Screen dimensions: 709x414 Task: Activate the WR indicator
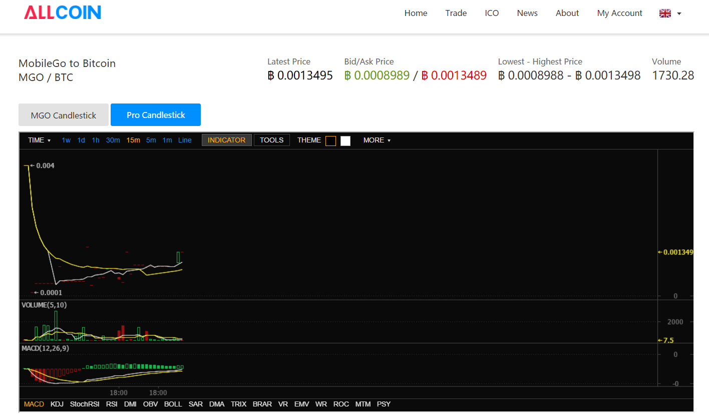[321, 404]
